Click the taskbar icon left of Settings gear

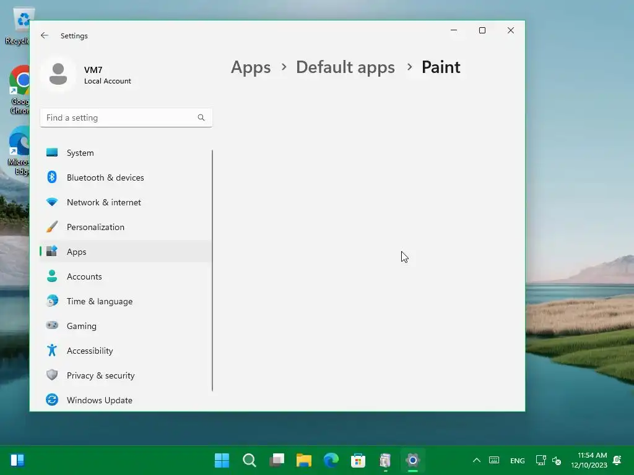point(385,460)
